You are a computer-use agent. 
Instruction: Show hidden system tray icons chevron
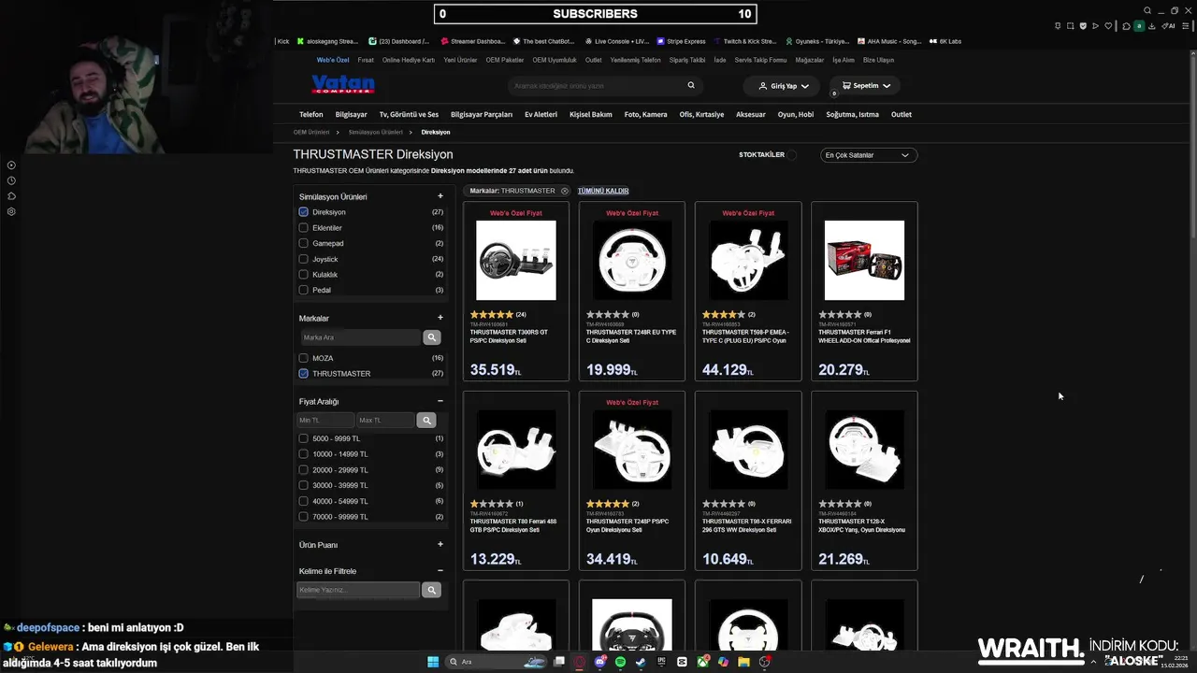[1093, 662]
